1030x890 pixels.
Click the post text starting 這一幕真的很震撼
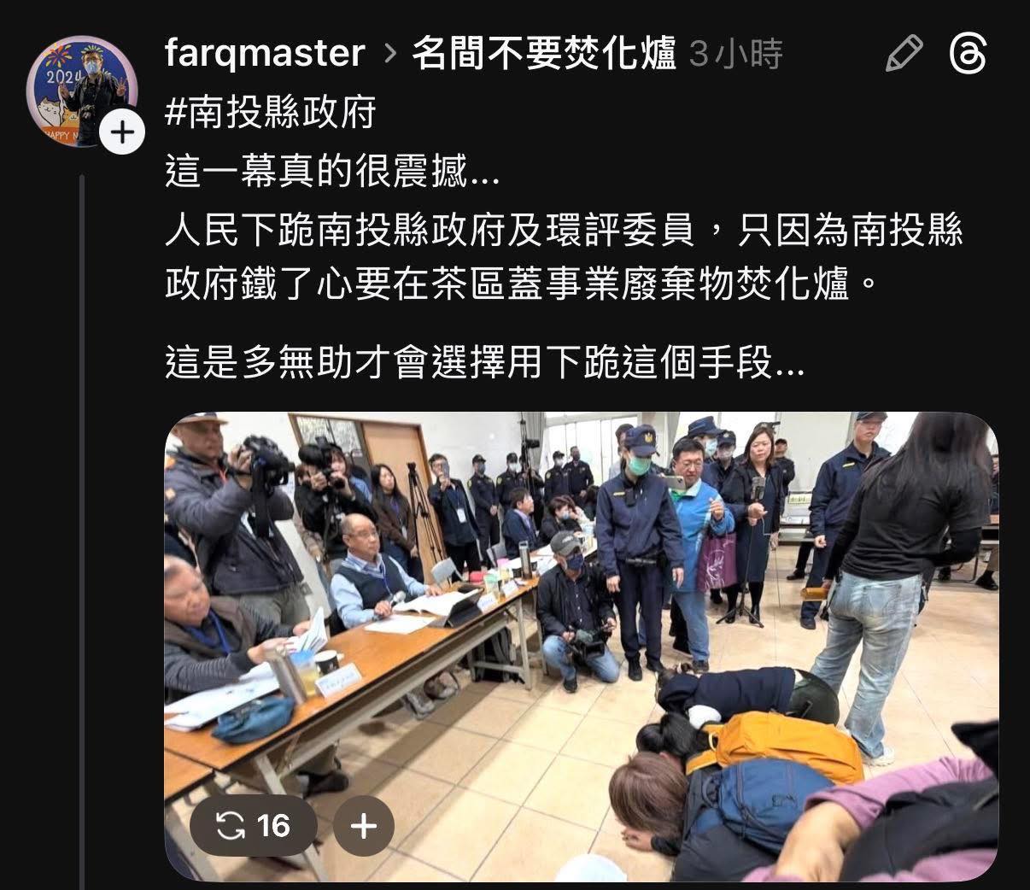[332, 173]
